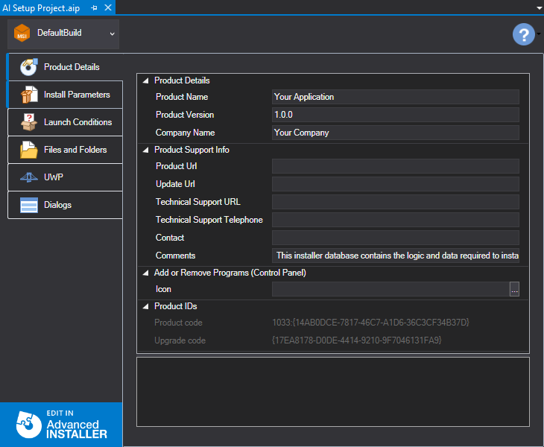The image size is (544, 447).
Task: Click Edit in Advanced Installer button
Action: [61, 424]
